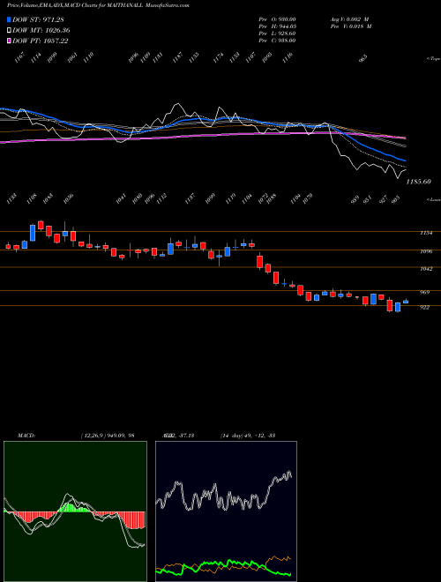Click the '<Tops' row label
Screen dimensions: 441x582
tap(433, 59)
